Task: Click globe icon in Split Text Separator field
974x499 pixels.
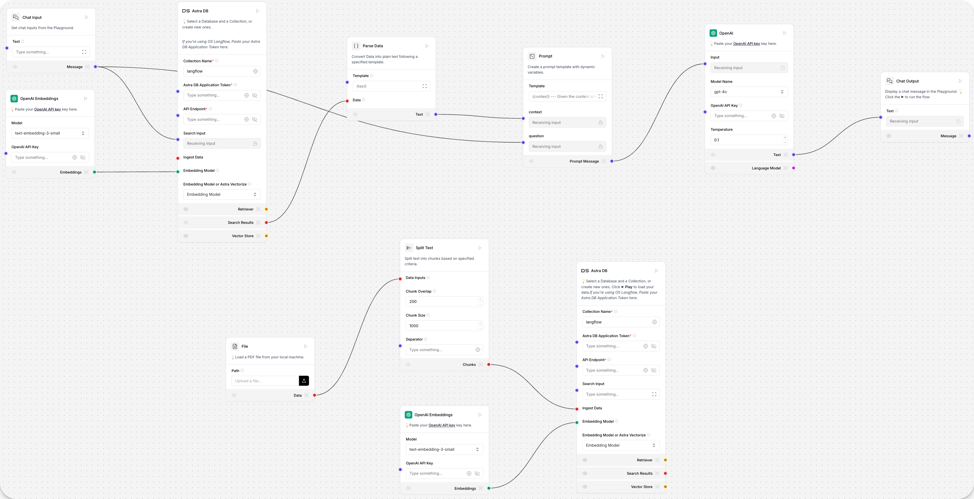Action: (478, 350)
